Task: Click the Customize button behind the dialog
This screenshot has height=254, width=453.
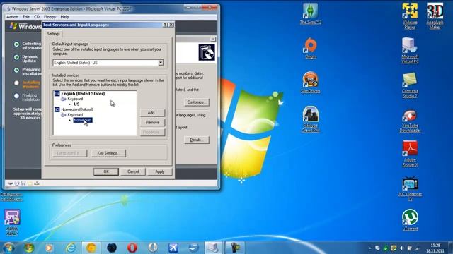Action: (x=196, y=102)
